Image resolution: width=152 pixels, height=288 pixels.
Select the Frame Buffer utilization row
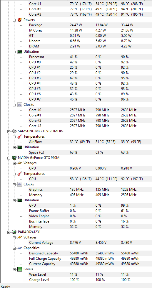click(90, 211)
